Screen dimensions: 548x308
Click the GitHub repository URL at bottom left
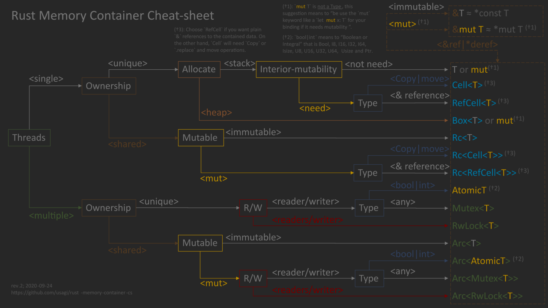tap(71, 293)
